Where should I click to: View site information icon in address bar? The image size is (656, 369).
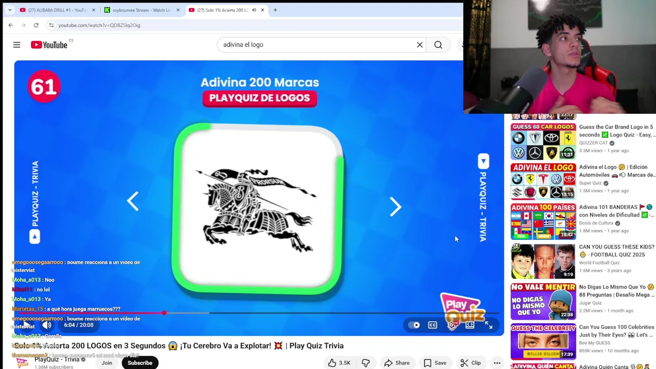(51, 25)
